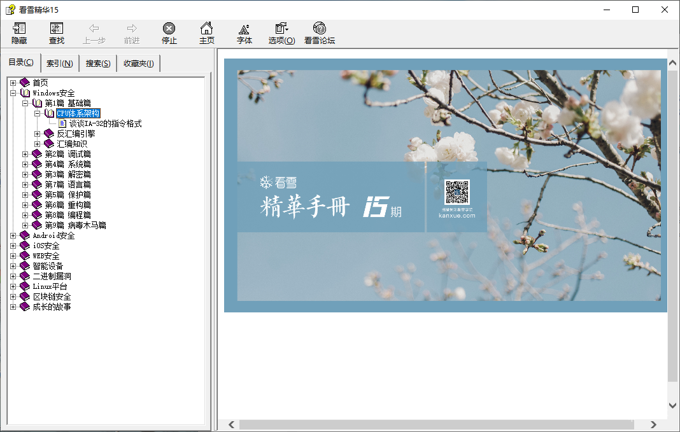Click the open book icon beside 第1篇 基础篇
Viewport: 680px width, 432px height.
tap(38, 103)
